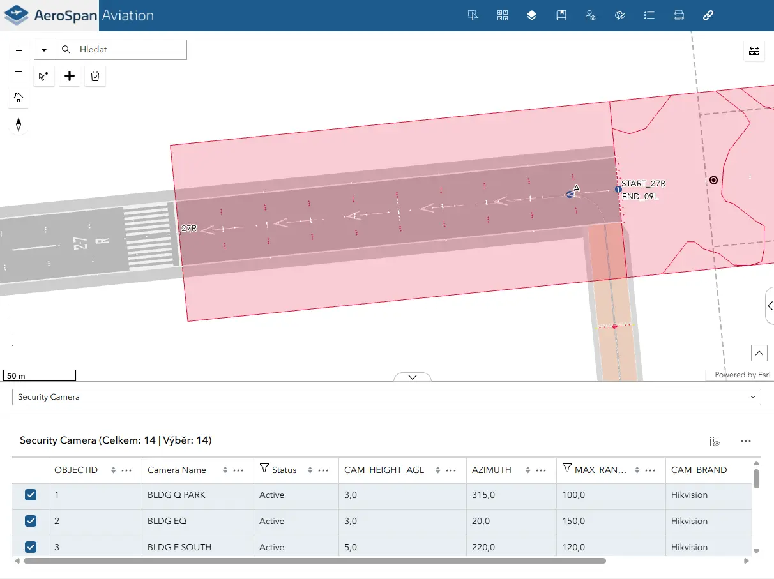Uncheck the row for BLDG F SOUTH

click(x=30, y=547)
